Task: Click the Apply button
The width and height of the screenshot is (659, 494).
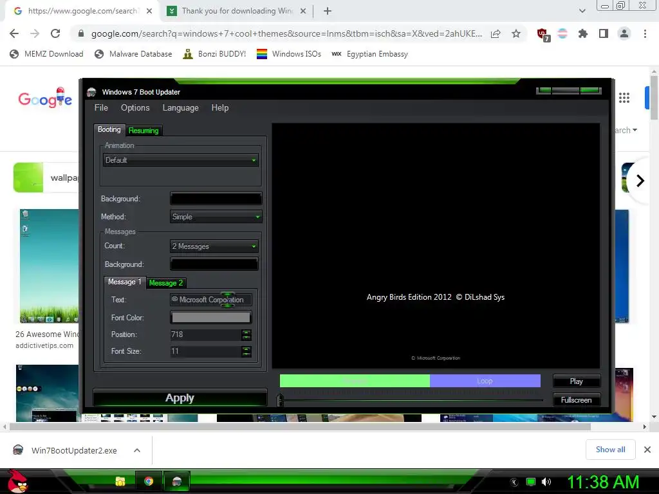Action: pos(180,398)
